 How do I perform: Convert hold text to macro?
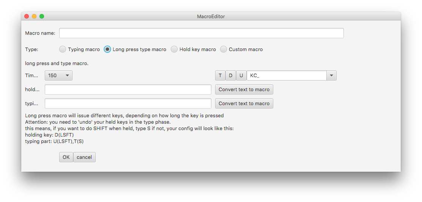point(244,90)
